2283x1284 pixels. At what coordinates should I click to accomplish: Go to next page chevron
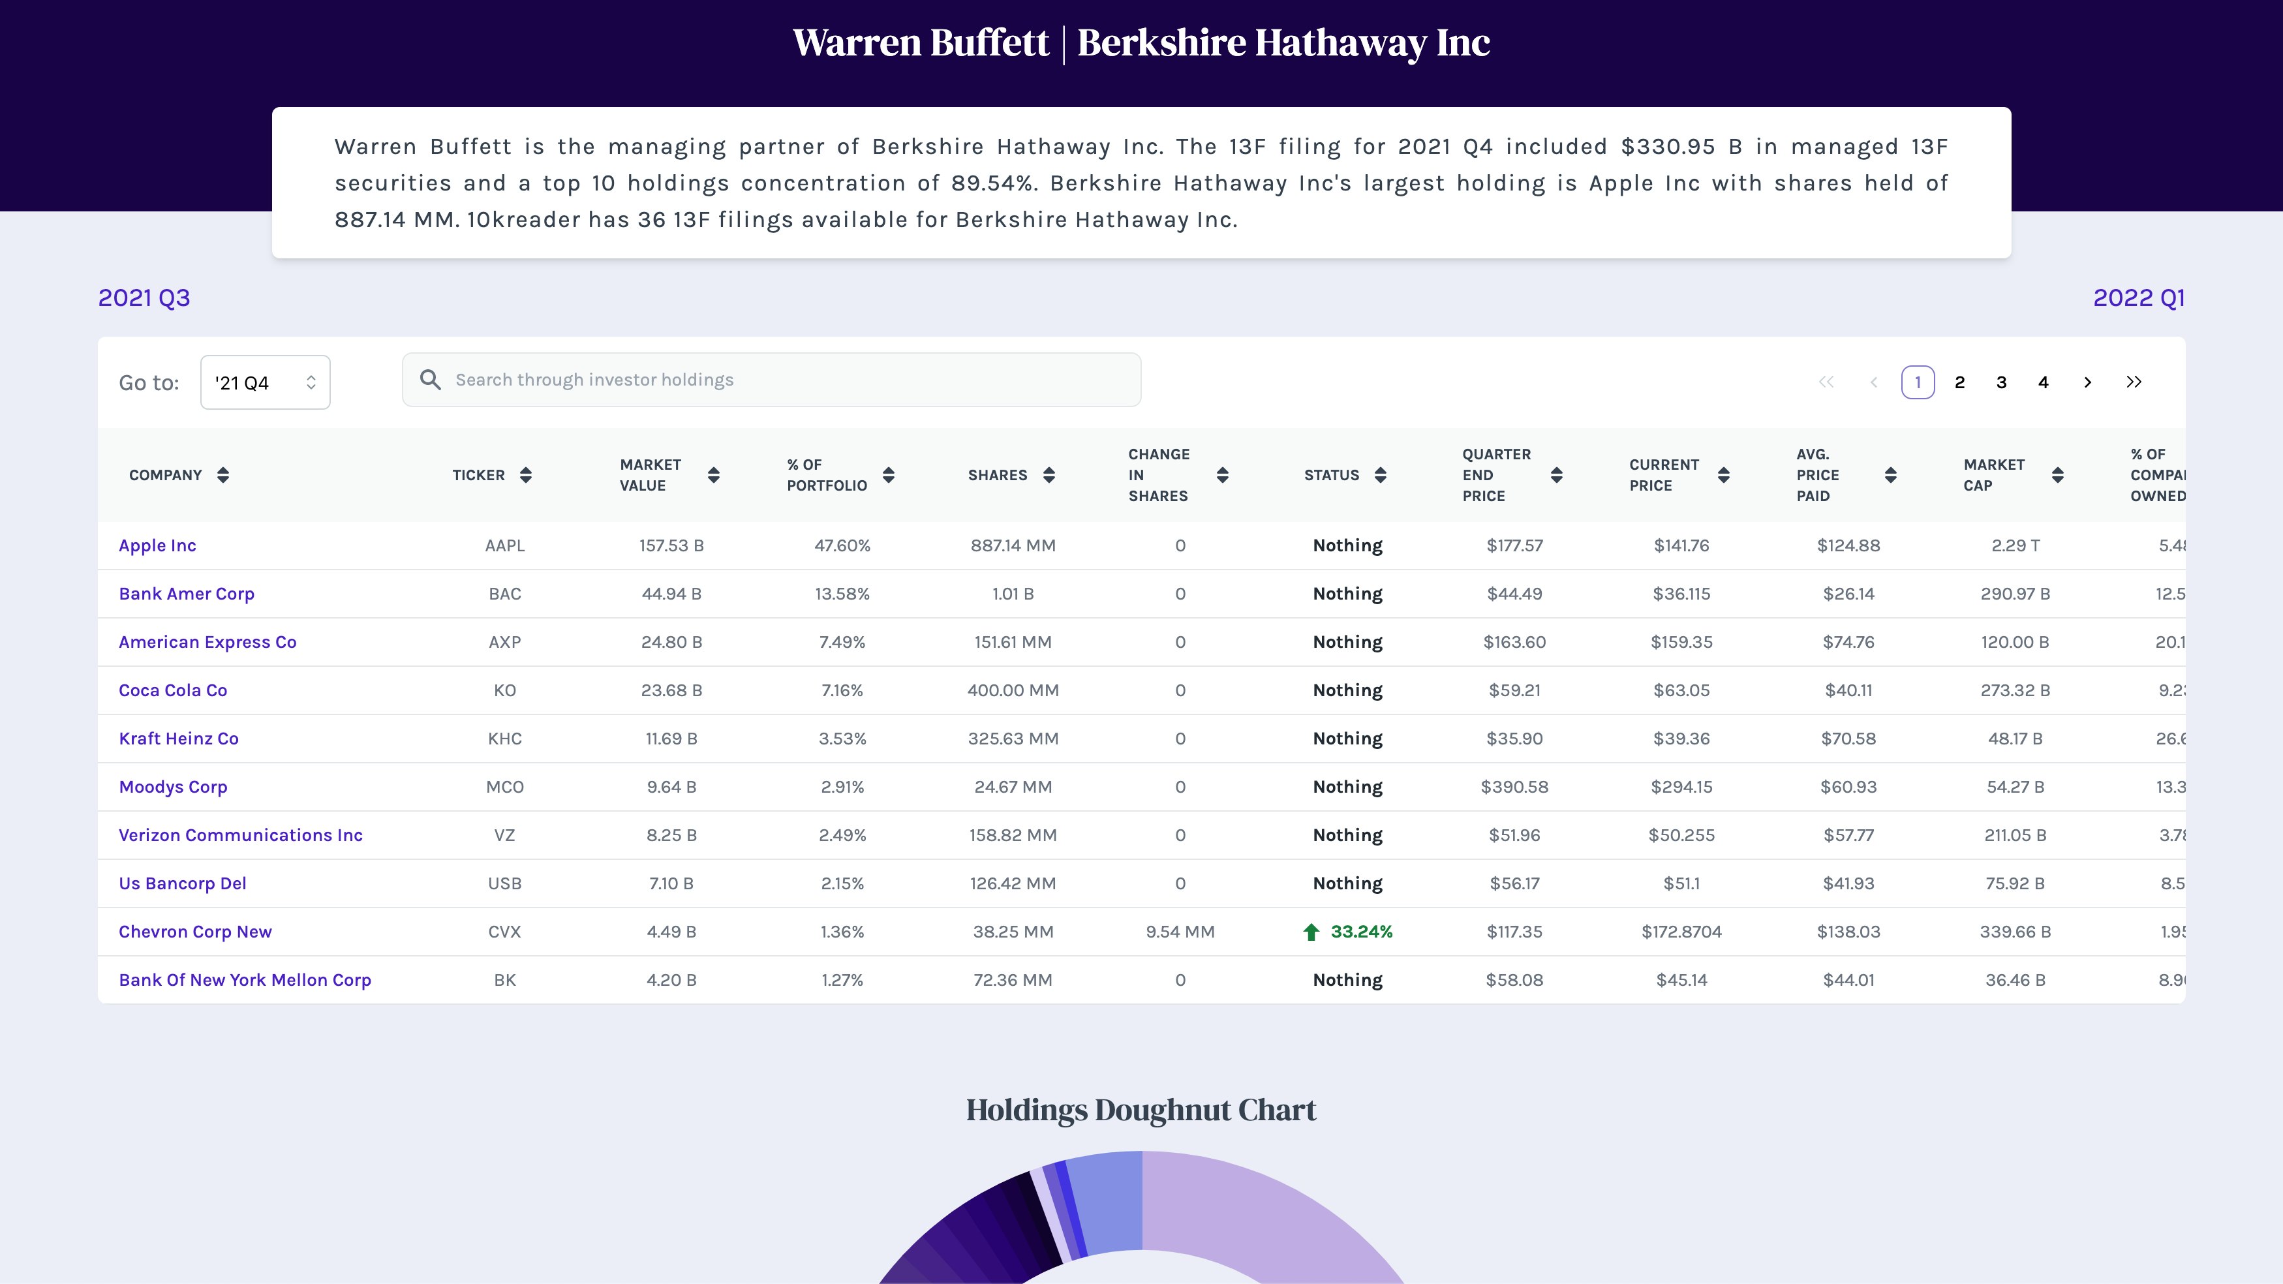point(2087,382)
